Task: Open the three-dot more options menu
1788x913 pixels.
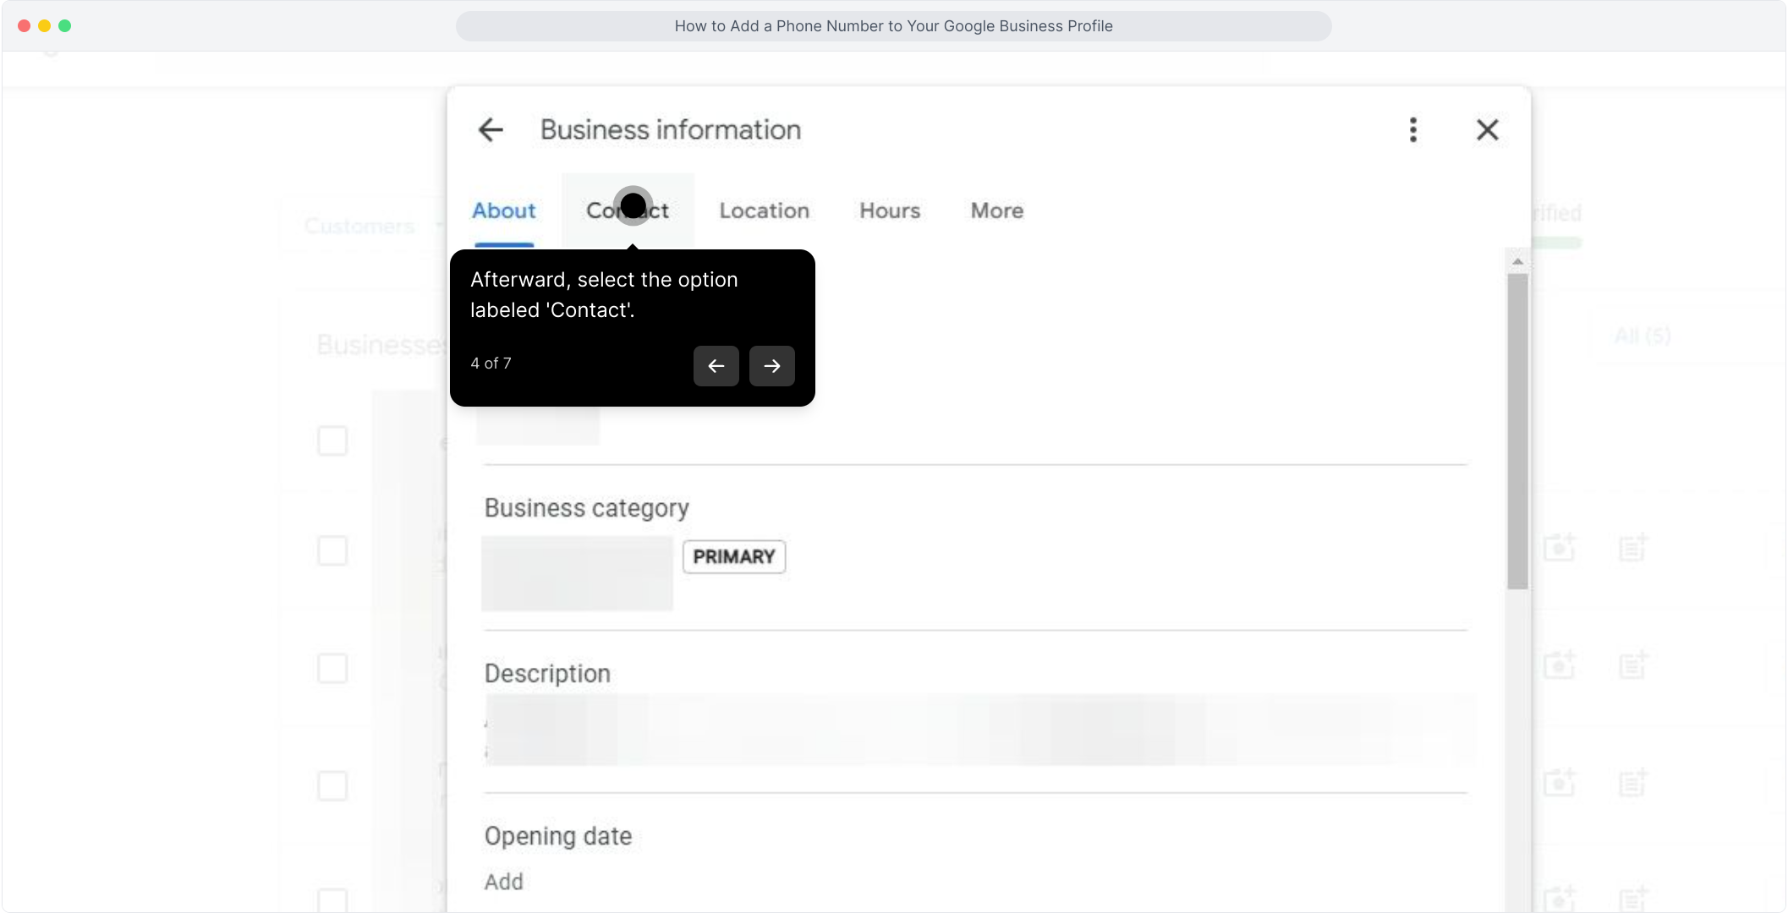Action: click(1413, 130)
